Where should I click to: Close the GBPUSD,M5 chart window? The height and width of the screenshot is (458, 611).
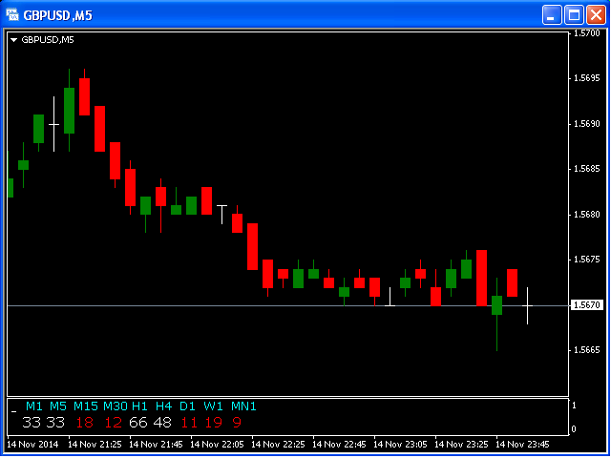595,14
